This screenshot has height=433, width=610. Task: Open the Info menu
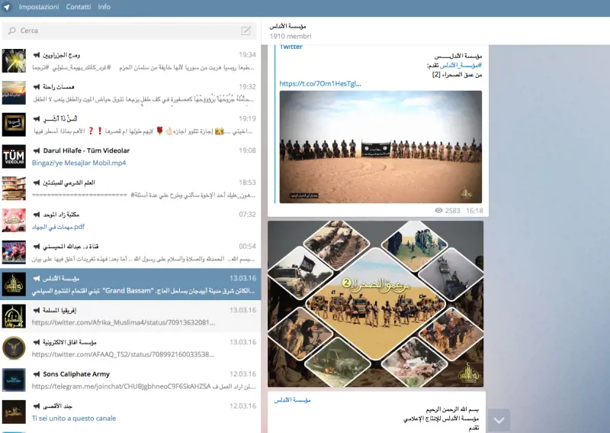tap(104, 7)
